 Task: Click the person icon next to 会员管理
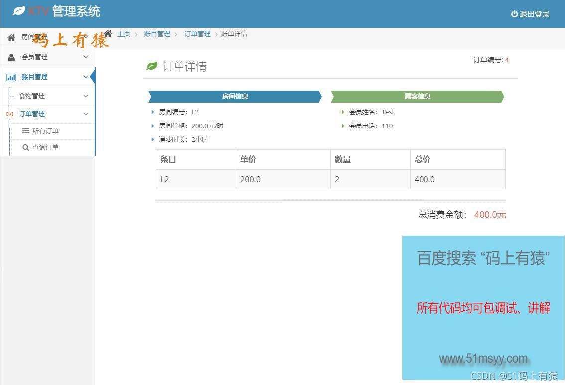pyautogui.click(x=11, y=57)
